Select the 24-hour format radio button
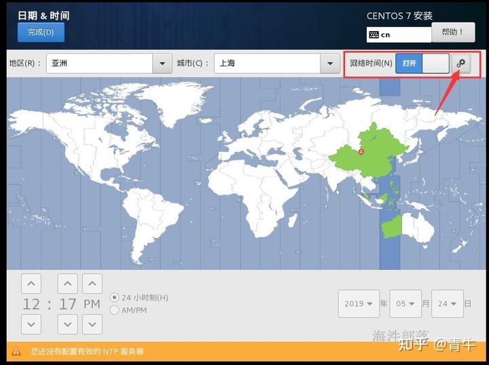Viewport: 489px width, 365px height. (x=115, y=297)
